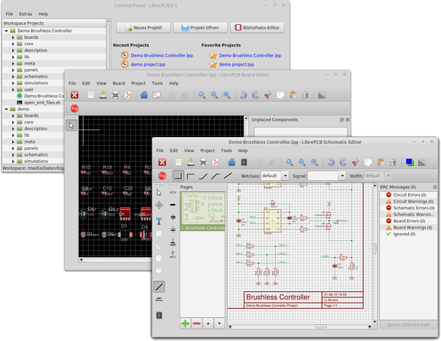Image resolution: width=441 pixels, height=341 pixels.
Task: Click the red Stop icon in the Schematic Editor
Action: pyautogui.click(x=162, y=176)
